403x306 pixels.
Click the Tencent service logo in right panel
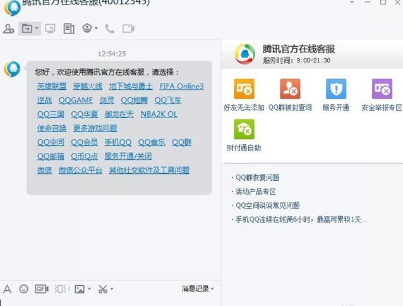244,54
